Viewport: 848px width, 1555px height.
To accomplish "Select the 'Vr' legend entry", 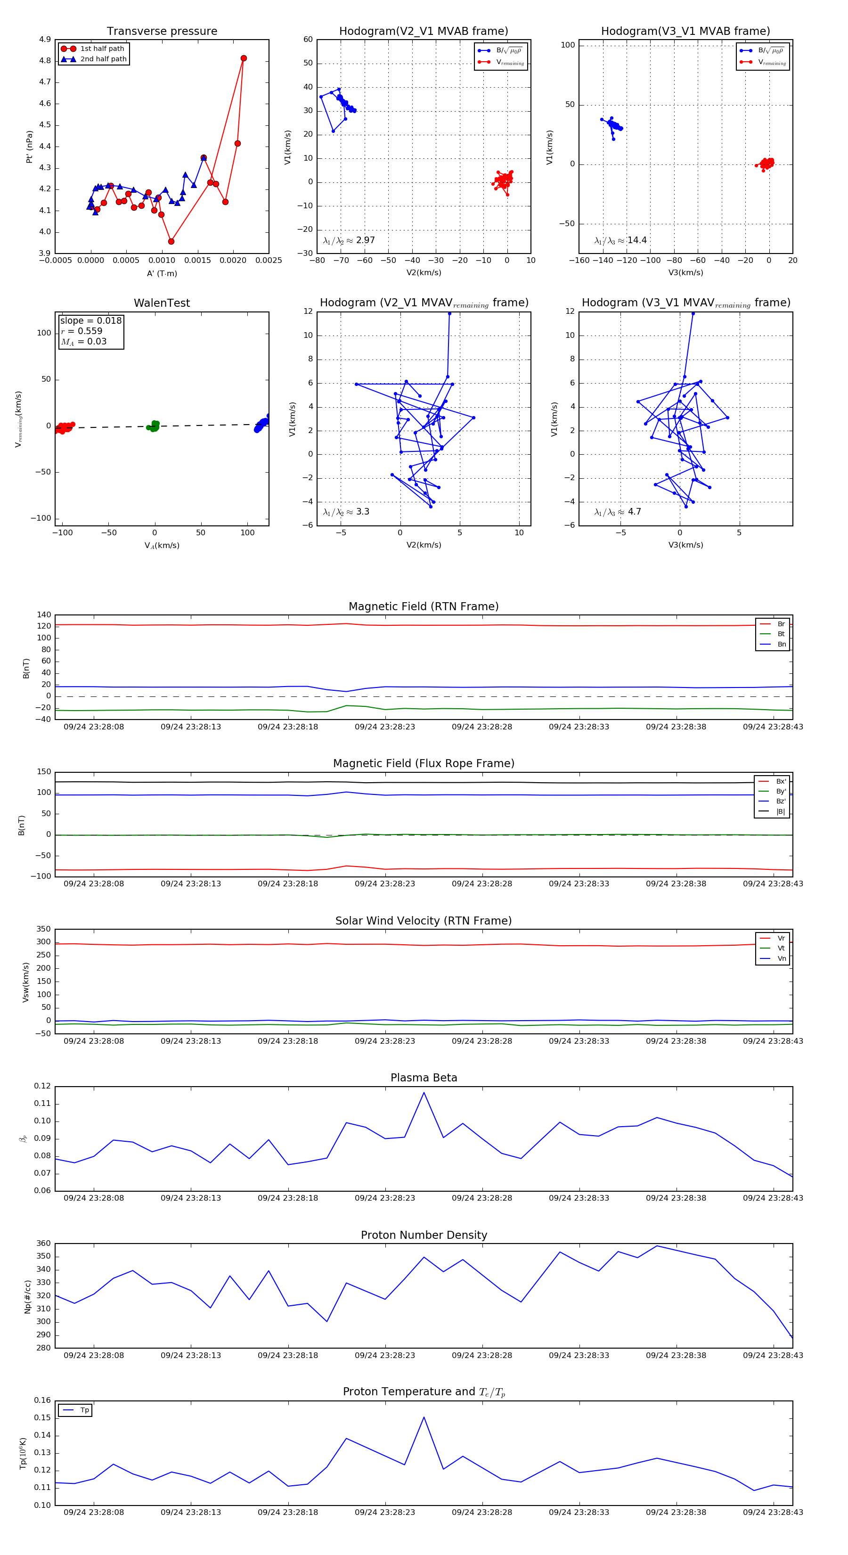I will coord(773,938).
